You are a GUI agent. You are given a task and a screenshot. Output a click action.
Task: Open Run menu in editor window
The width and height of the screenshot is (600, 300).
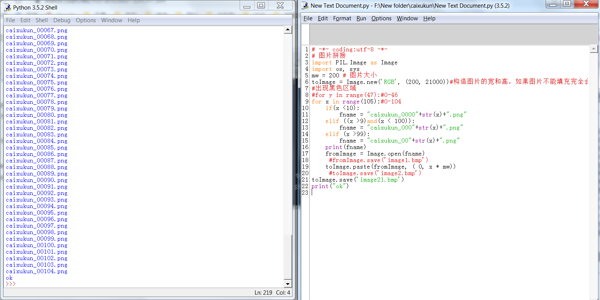pyautogui.click(x=361, y=18)
